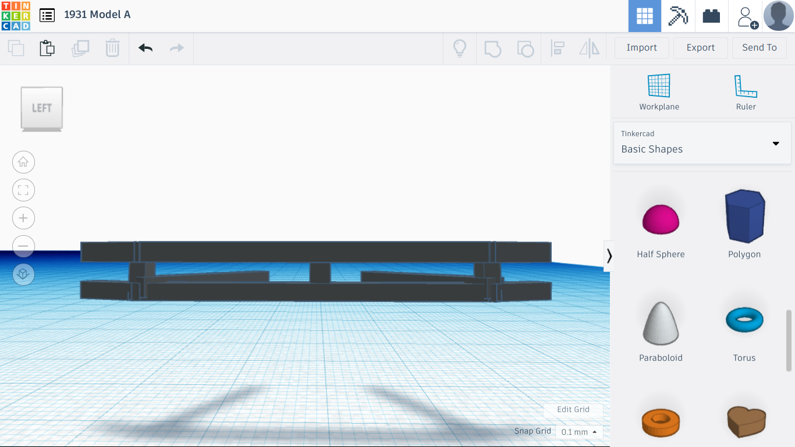This screenshot has height=447, width=795.
Task: Click the Ungroup icon
Action: (526, 48)
